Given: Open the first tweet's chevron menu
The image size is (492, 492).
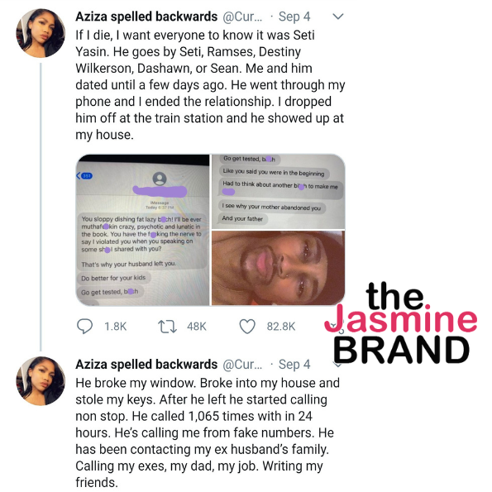Looking at the screenshot, I should [338, 17].
